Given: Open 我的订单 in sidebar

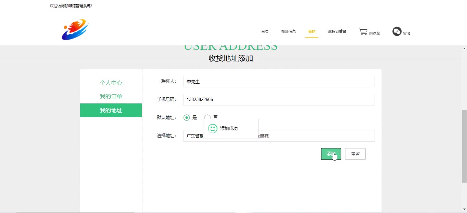Looking at the screenshot, I should pos(111,96).
